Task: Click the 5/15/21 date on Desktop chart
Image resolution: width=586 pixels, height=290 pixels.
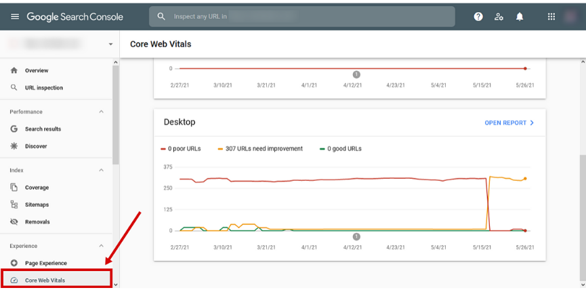Action: pos(482,247)
